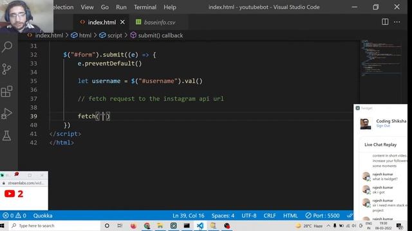Click the closing script tag on line 41
The height and width of the screenshot is (231, 412).
(x=65, y=134)
